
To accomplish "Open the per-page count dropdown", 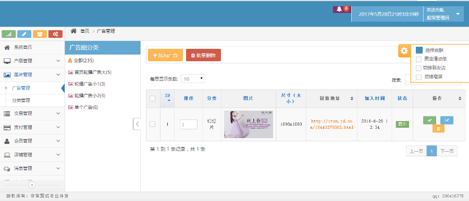I will pos(193,79).
